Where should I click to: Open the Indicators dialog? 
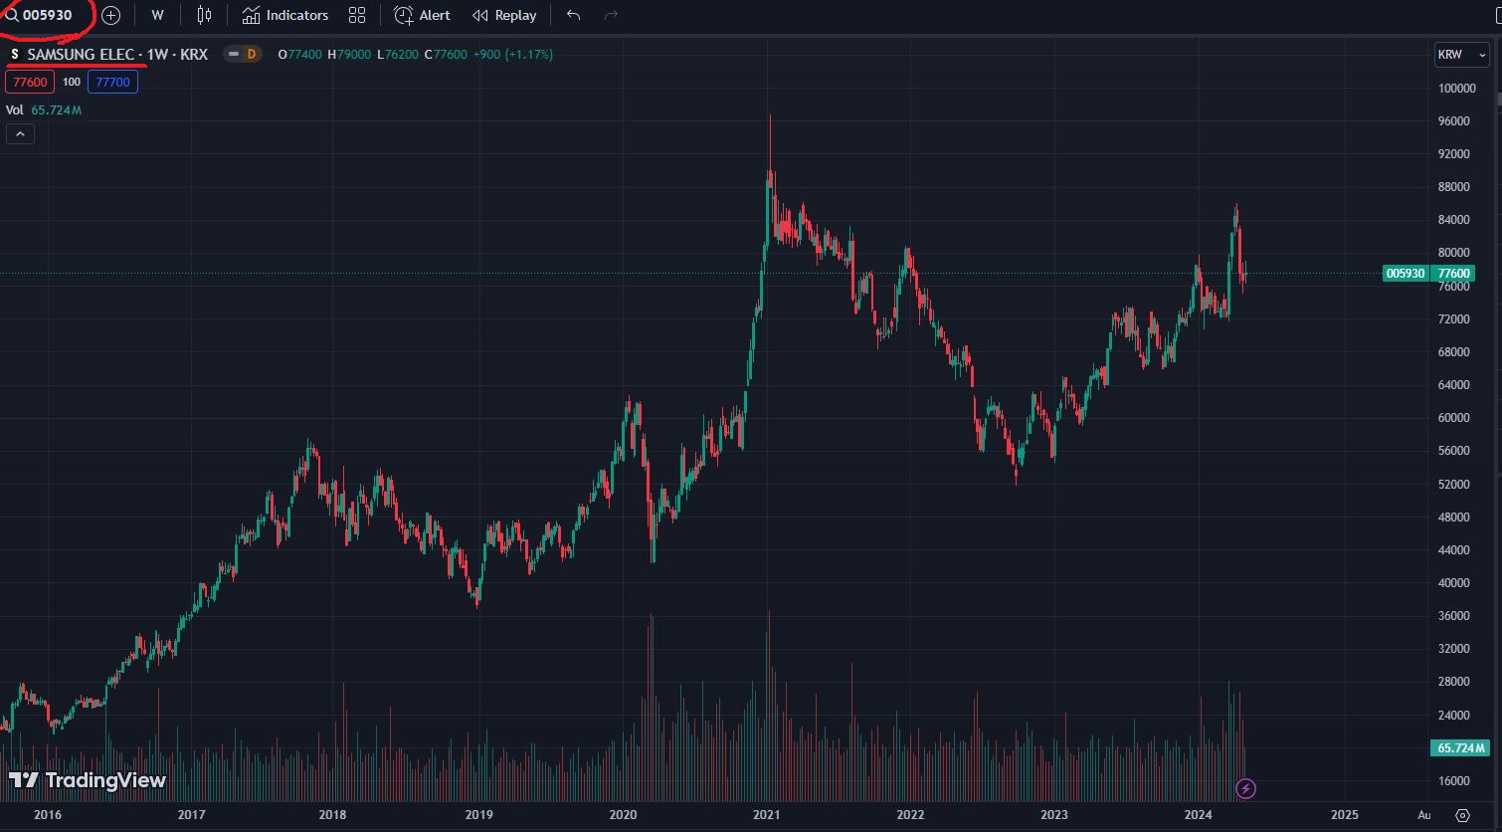pyautogui.click(x=285, y=15)
